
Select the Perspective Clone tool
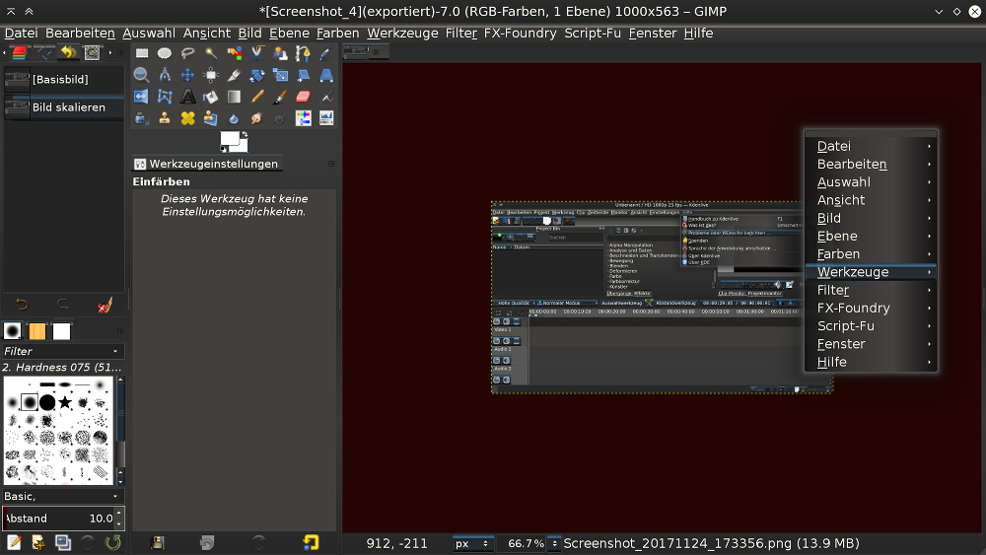(x=211, y=118)
